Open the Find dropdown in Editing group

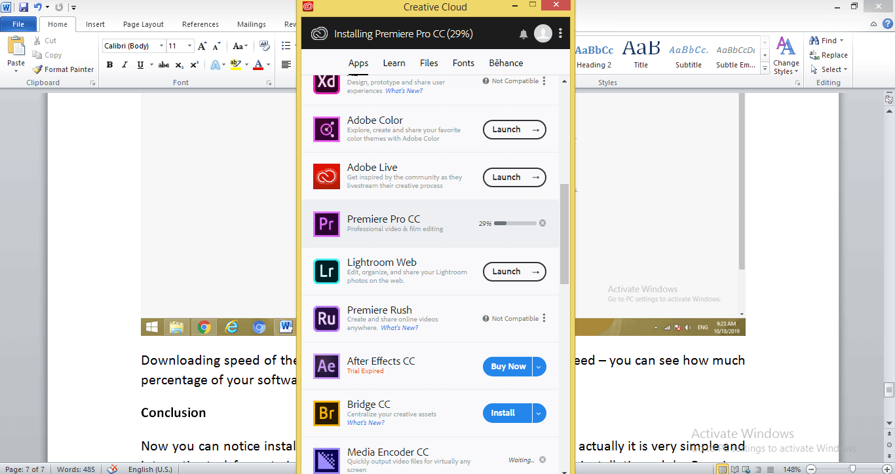tap(842, 41)
